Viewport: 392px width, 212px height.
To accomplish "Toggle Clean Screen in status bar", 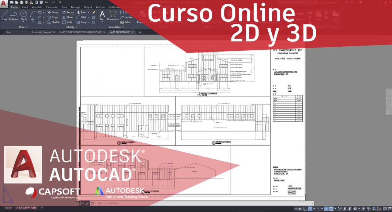I will pos(385,209).
